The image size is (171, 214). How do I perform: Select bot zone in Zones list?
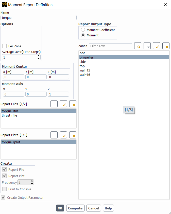[x=124, y=53]
